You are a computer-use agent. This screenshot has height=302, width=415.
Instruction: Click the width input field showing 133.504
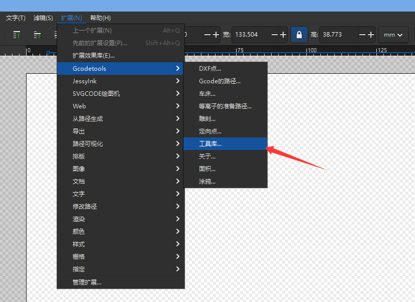[x=251, y=35]
